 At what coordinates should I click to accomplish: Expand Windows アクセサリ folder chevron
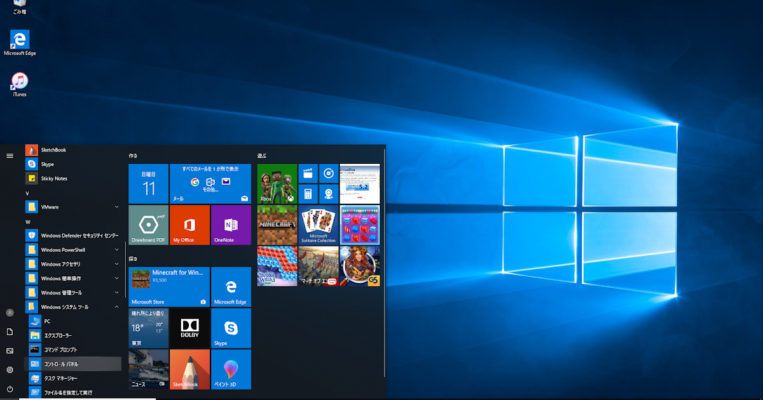pos(116,264)
